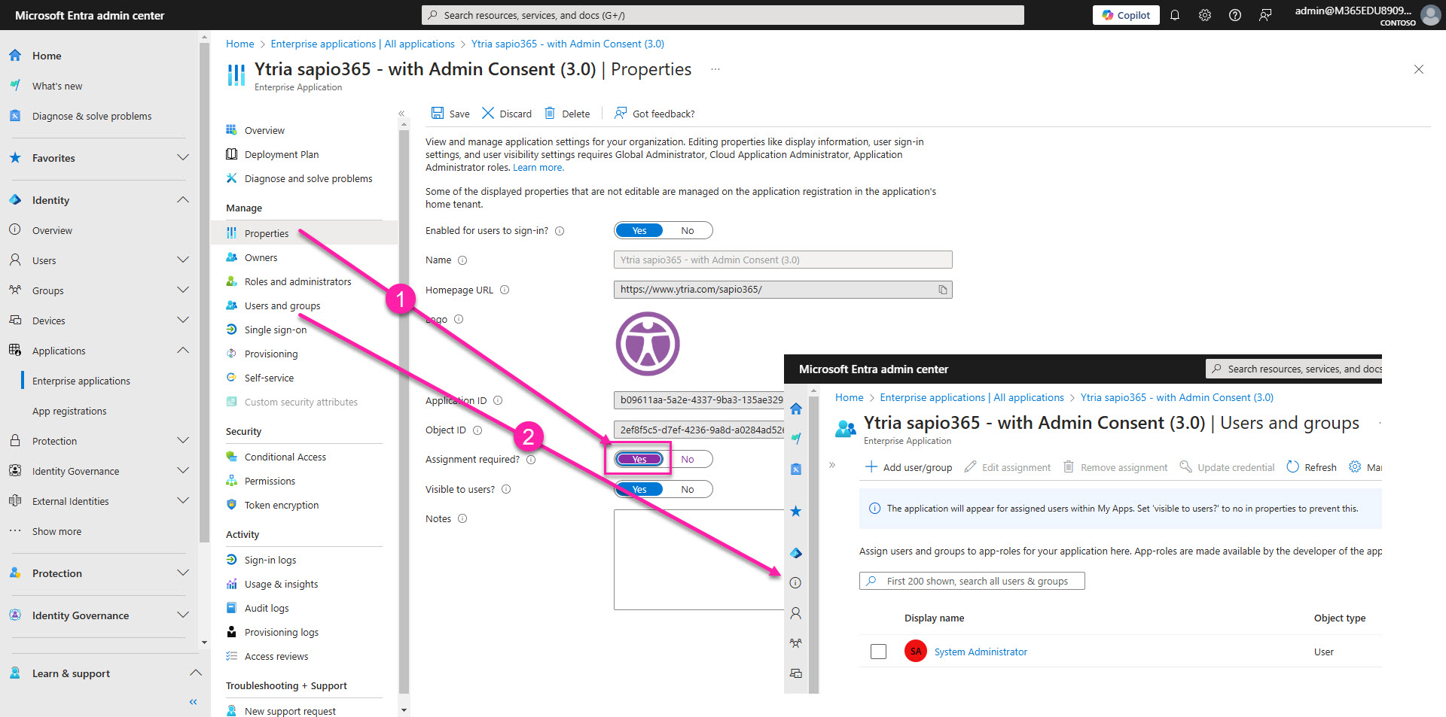Click the notifications bell icon
Screen dimensions: 1446x717
coord(1174,15)
